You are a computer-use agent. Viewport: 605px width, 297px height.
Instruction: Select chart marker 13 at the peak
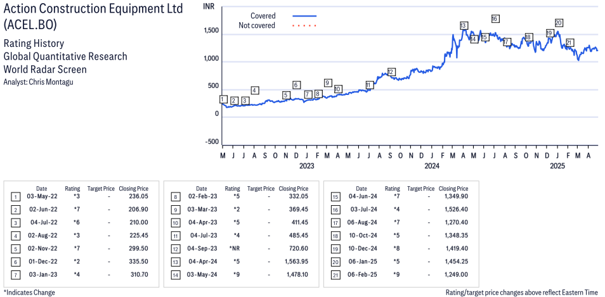coord(464,26)
